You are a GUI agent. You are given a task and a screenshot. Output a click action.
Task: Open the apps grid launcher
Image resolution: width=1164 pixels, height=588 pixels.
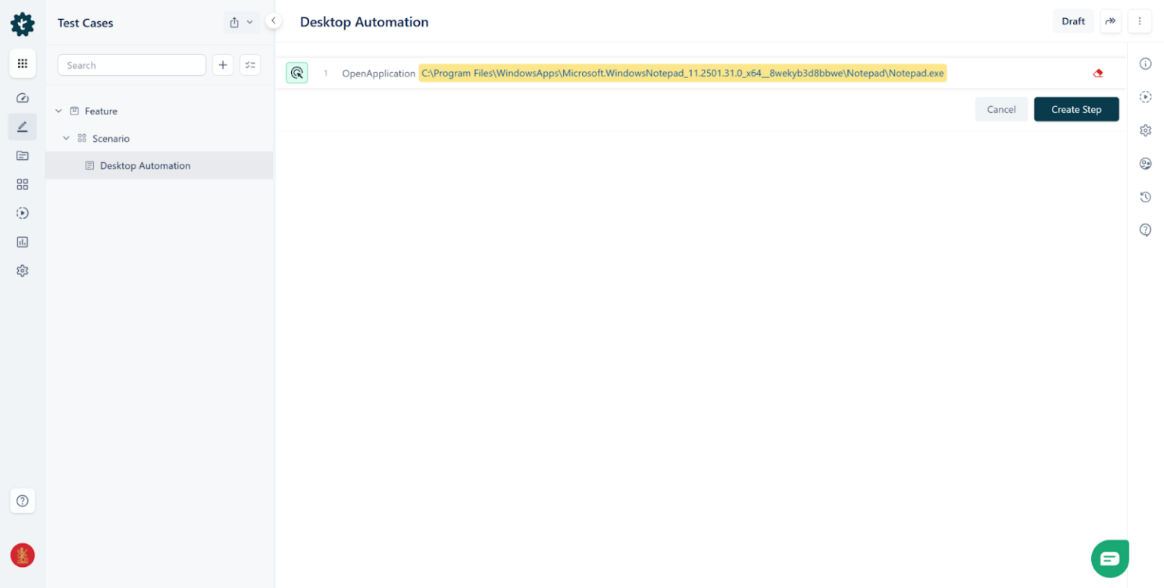[23, 64]
